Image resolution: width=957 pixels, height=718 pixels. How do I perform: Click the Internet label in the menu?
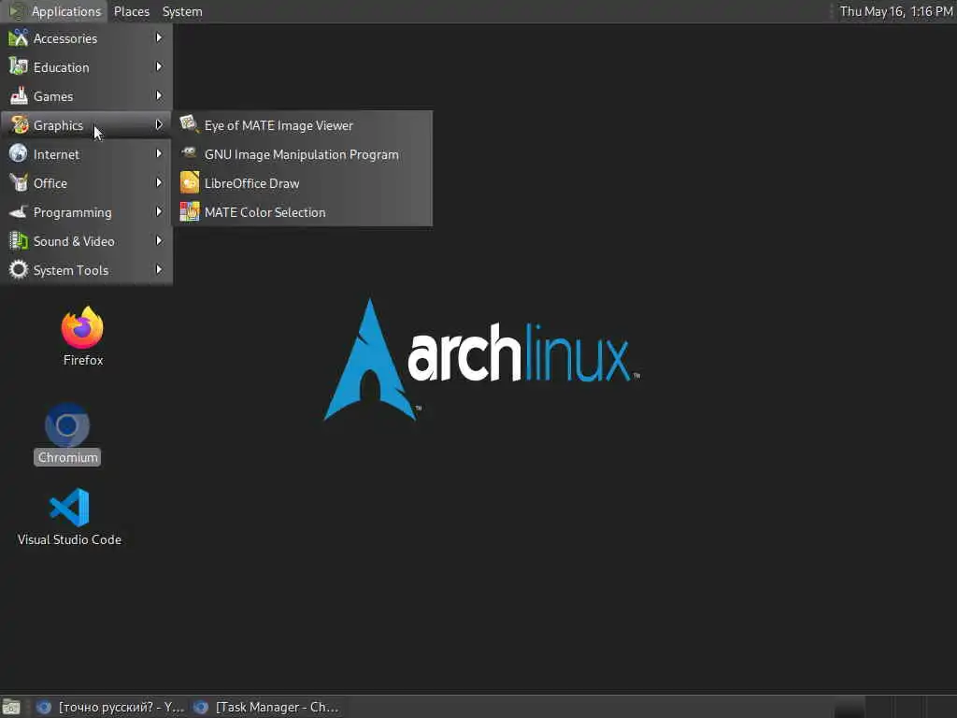(x=56, y=154)
